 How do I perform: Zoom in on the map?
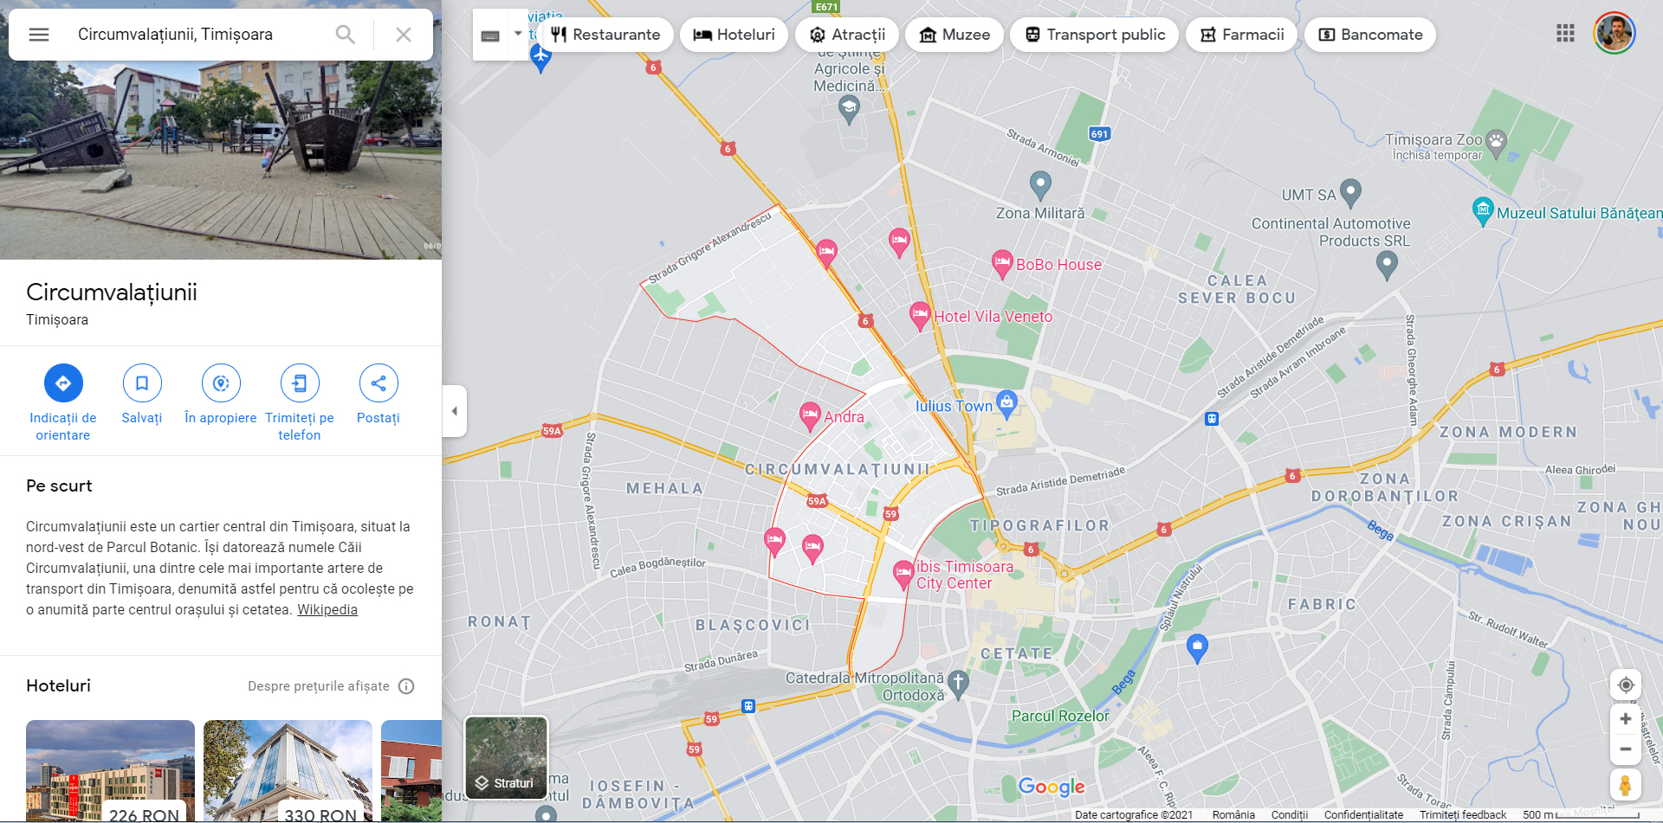pyautogui.click(x=1626, y=719)
